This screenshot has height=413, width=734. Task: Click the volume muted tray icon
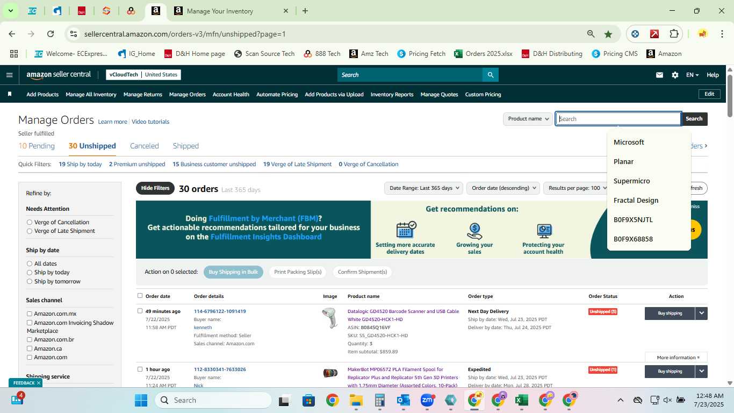(668, 400)
